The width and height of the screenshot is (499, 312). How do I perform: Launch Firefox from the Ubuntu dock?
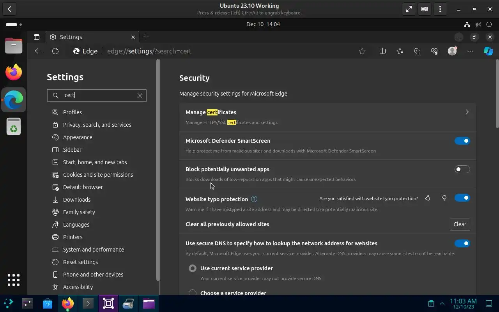pos(14,72)
